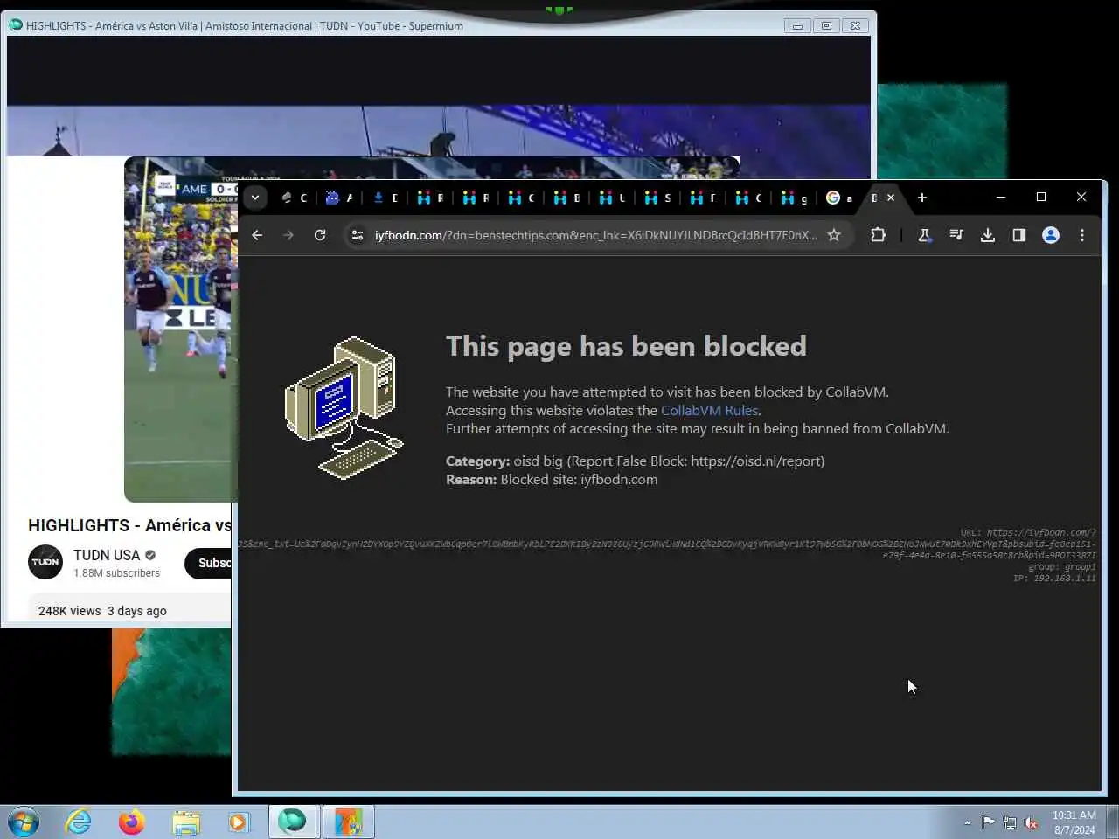Viewport: 1119px width, 839px height.
Task: Open the muted volume icon in tray
Action: coord(1031,822)
